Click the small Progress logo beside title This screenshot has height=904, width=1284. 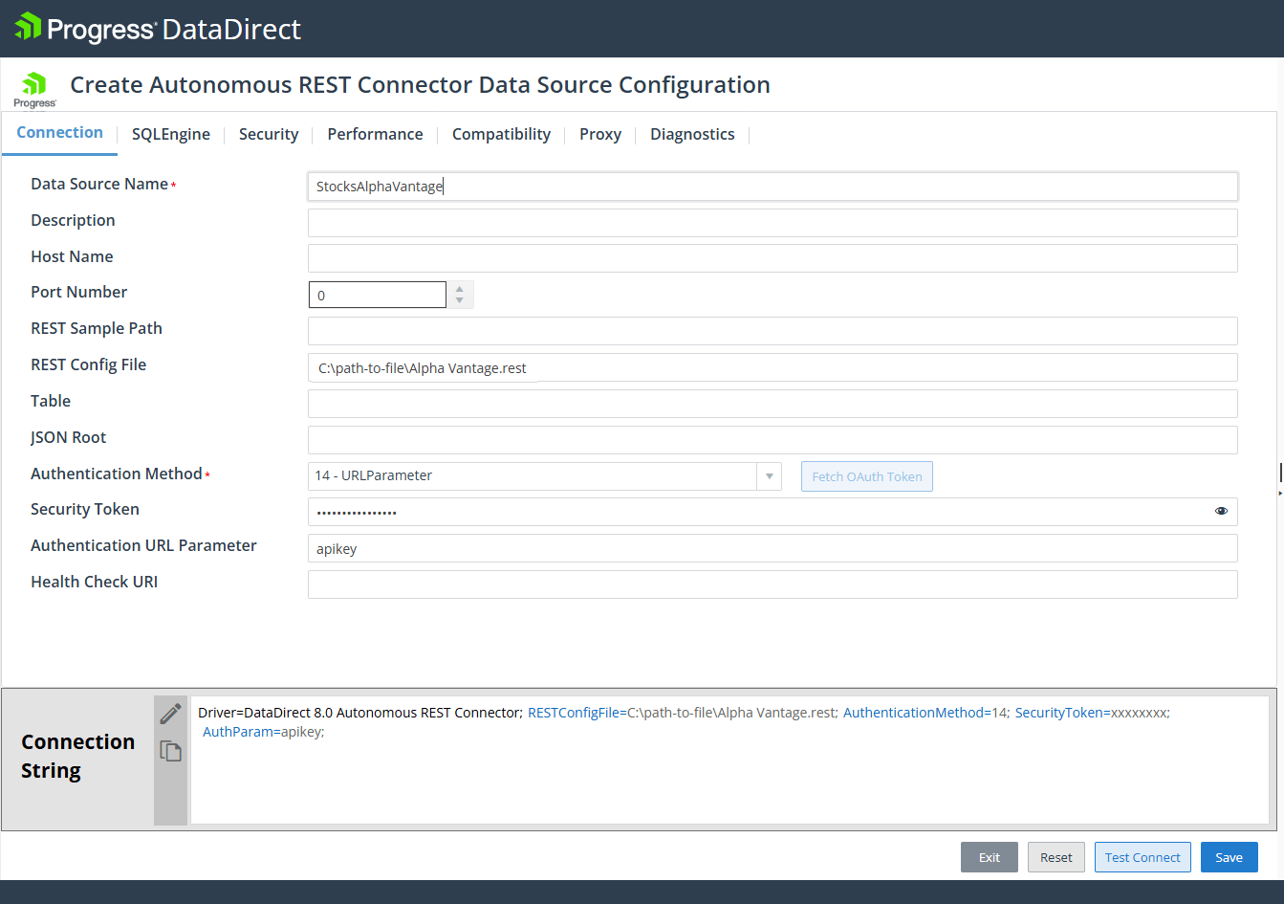point(35,89)
